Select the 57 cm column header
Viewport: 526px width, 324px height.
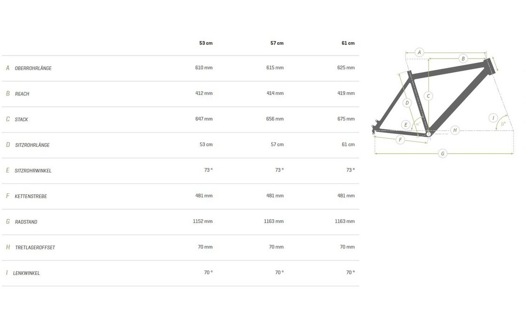pos(277,43)
